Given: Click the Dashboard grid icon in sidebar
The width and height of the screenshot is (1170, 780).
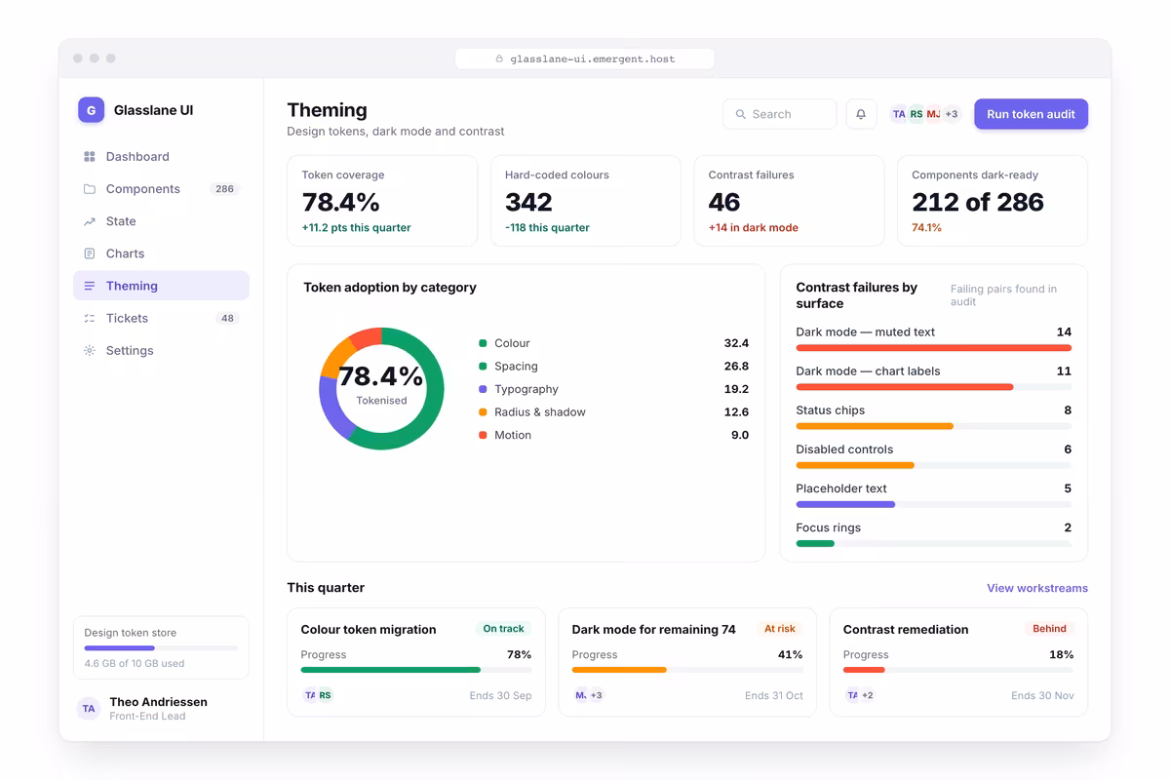Looking at the screenshot, I should (90, 157).
